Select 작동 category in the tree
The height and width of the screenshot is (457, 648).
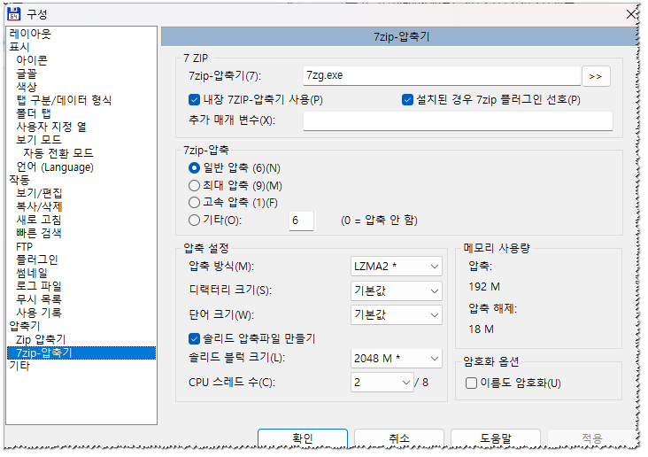coord(19,180)
